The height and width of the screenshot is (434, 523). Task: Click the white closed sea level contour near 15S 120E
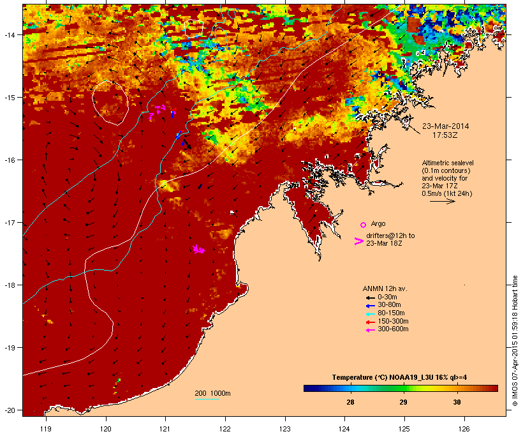coord(110,103)
